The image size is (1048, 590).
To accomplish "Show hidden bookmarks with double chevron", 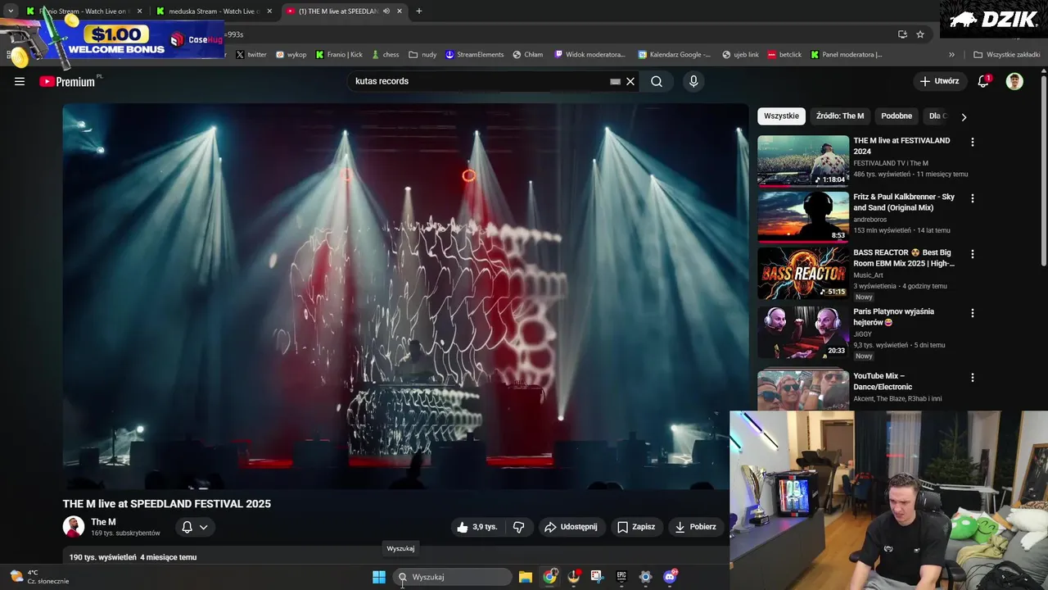I will (951, 55).
